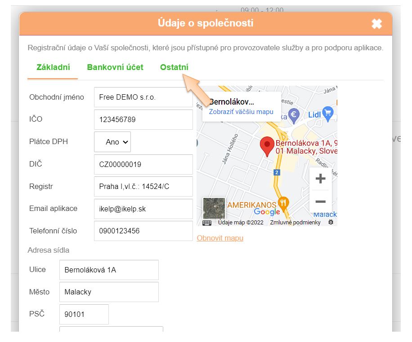412x342 pixels.
Task: Open the Plátce DPH dropdown
Action: [x=112, y=142]
